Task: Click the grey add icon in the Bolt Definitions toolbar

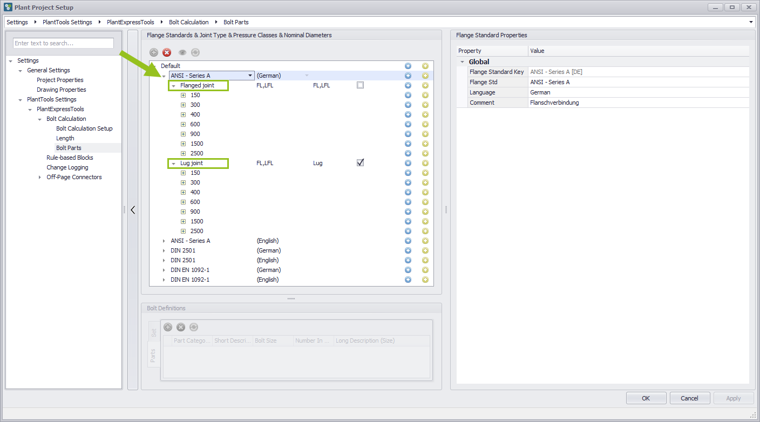Action: (168, 327)
